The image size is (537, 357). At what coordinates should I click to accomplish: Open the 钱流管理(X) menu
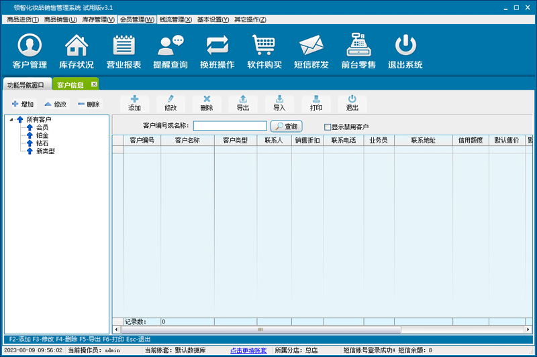pyautogui.click(x=176, y=19)
